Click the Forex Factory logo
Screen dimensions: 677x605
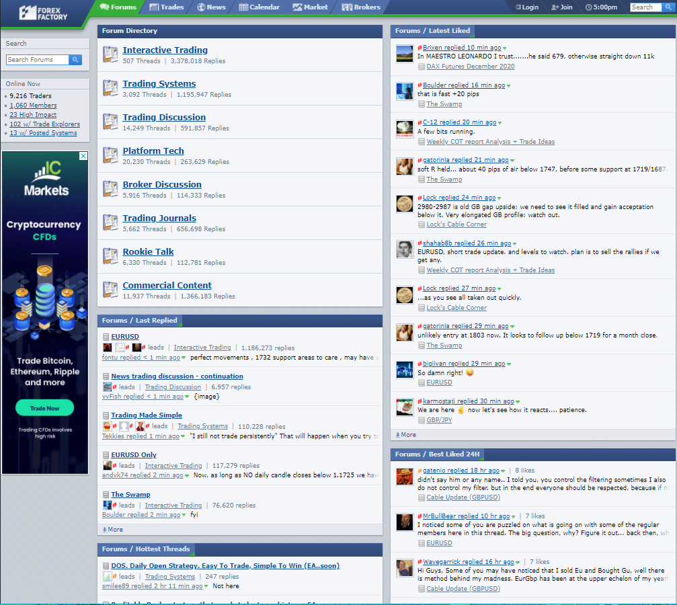(43, 13)
